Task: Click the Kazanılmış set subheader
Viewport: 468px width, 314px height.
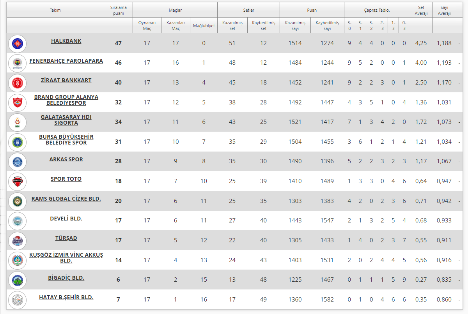Action: 232,25
